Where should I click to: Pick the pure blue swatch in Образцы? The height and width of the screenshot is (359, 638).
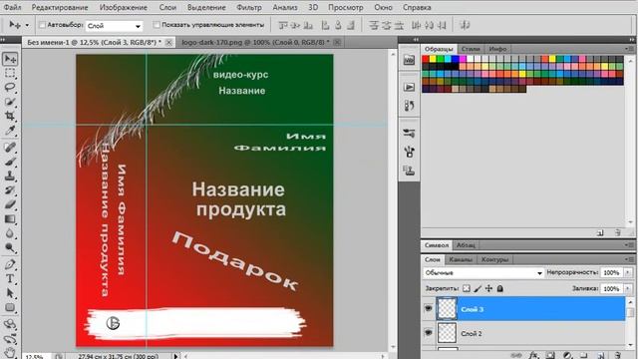point(456,59)
